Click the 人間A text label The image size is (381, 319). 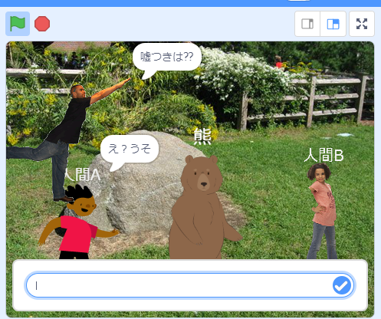tap(82, 175)
